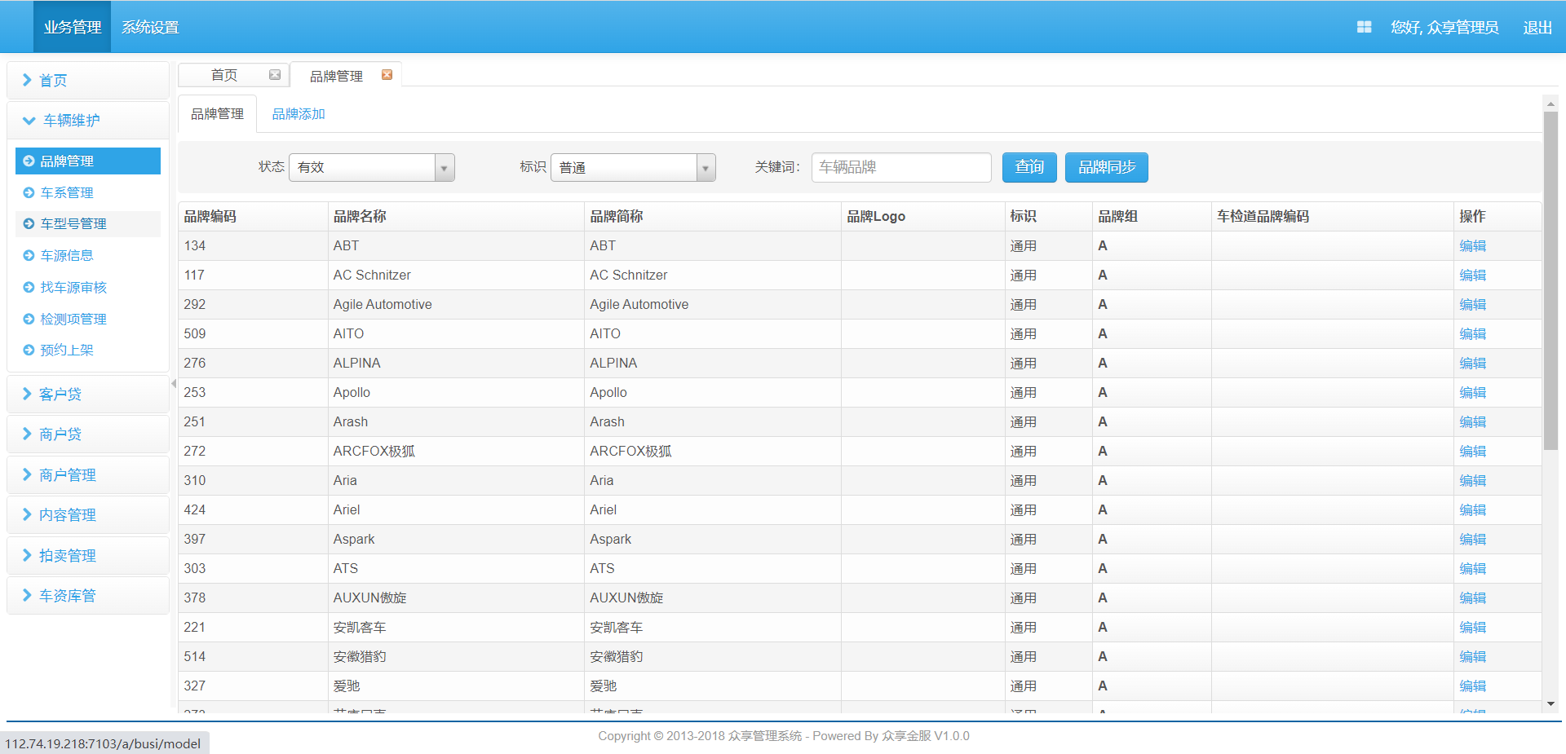Switch to the 业务管理 top menu
Image resolution: width=1566 pixels, height=754 pixels.
tap(72, 27)
